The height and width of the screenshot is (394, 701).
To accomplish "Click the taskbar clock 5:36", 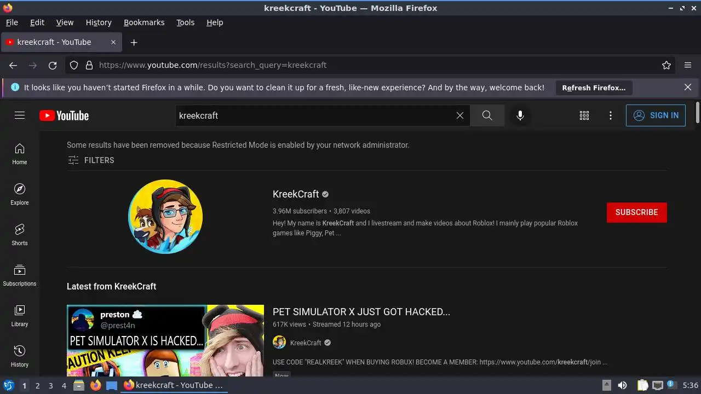I will tap(690, 385).
